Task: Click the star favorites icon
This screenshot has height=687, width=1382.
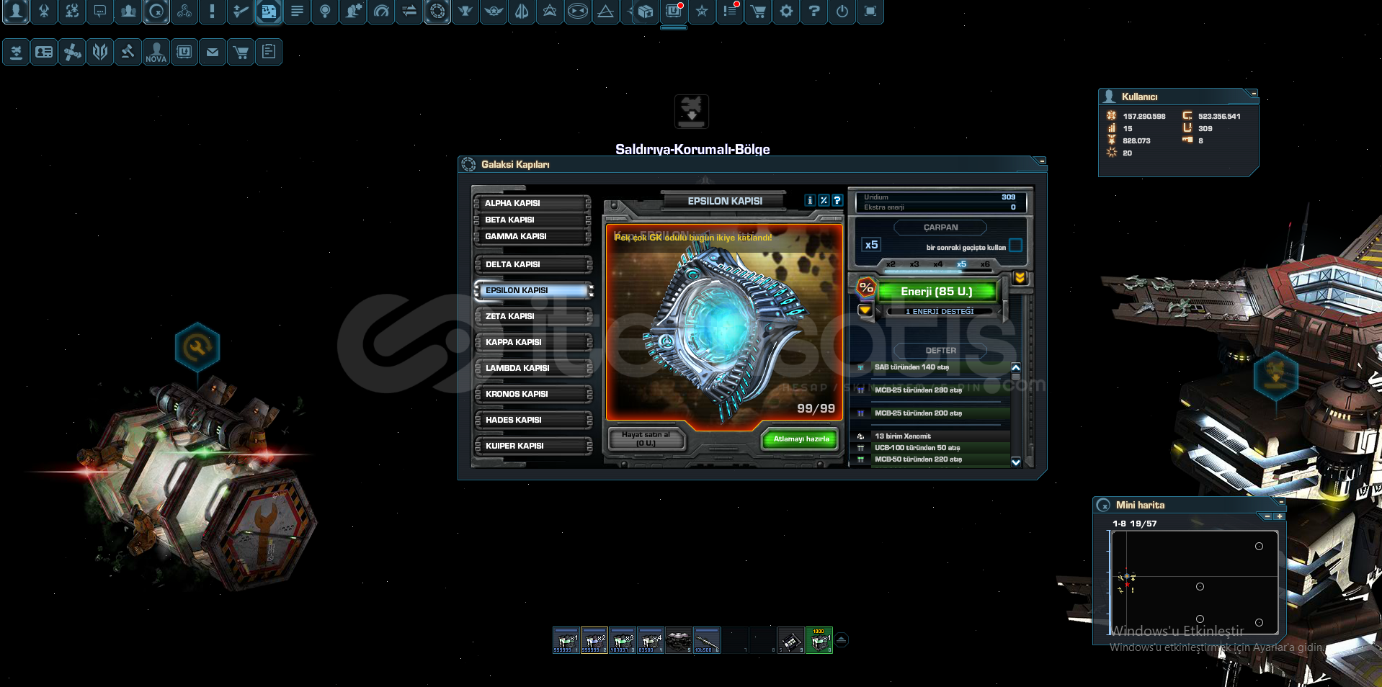Action: click(x=702, y=11)
